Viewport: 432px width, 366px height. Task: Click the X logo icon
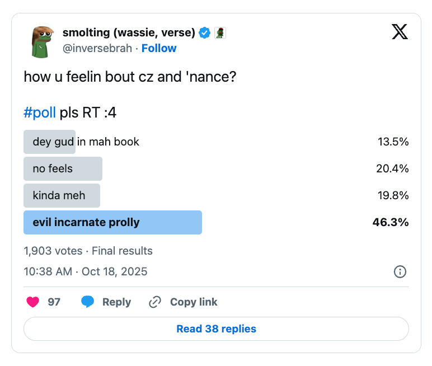tap(400, 32)
